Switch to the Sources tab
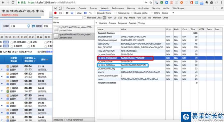This screenshot has width=224, height=122. (x=93, y=8)
